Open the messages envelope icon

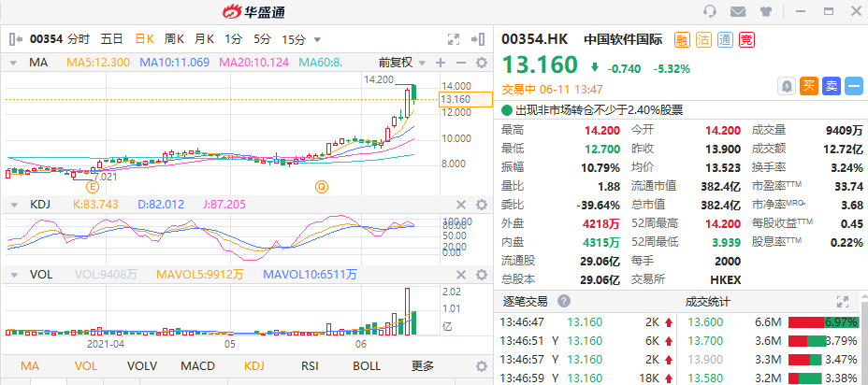[738, 11]
